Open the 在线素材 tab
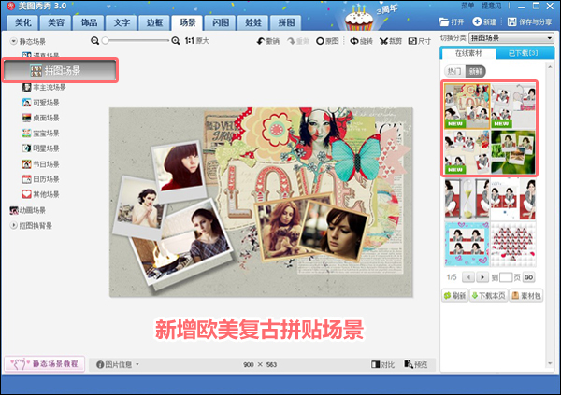The height and width of the screenshot is (395, 561). (468, 53)
